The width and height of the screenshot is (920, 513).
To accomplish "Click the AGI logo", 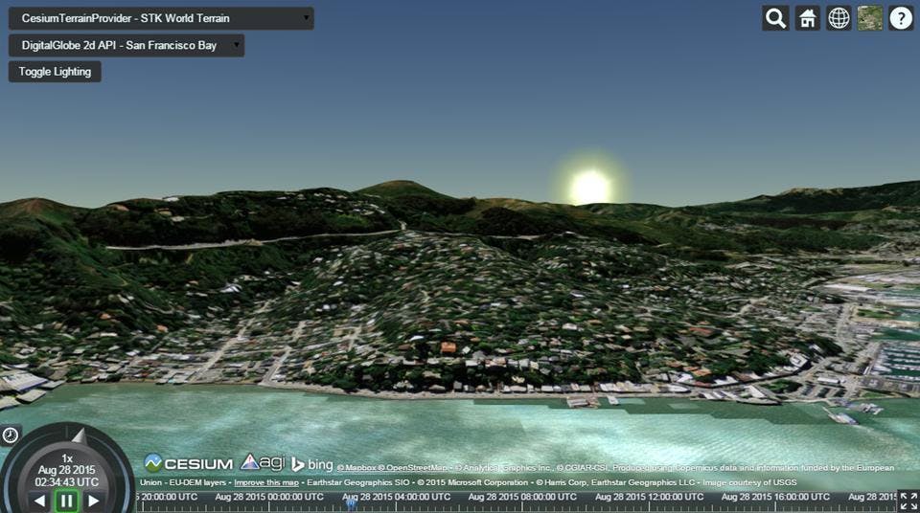I will point(263,462).
